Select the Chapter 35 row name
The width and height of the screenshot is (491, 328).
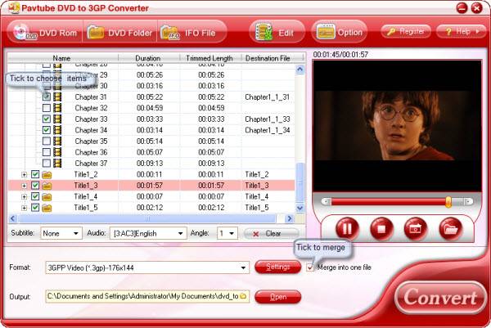(x=91, y=142)
